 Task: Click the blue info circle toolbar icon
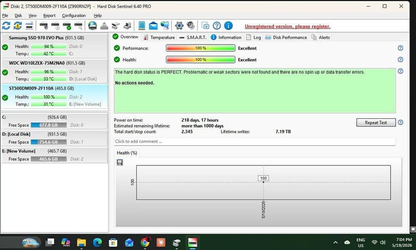(228, 25)
